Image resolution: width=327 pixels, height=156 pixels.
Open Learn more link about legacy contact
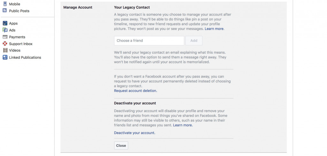click(x=214, y=29)
